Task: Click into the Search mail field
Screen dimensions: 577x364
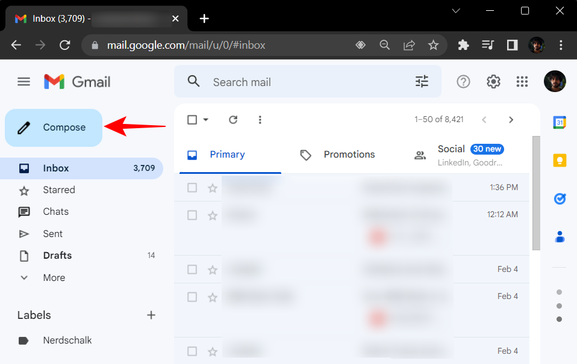Action: 307,82
